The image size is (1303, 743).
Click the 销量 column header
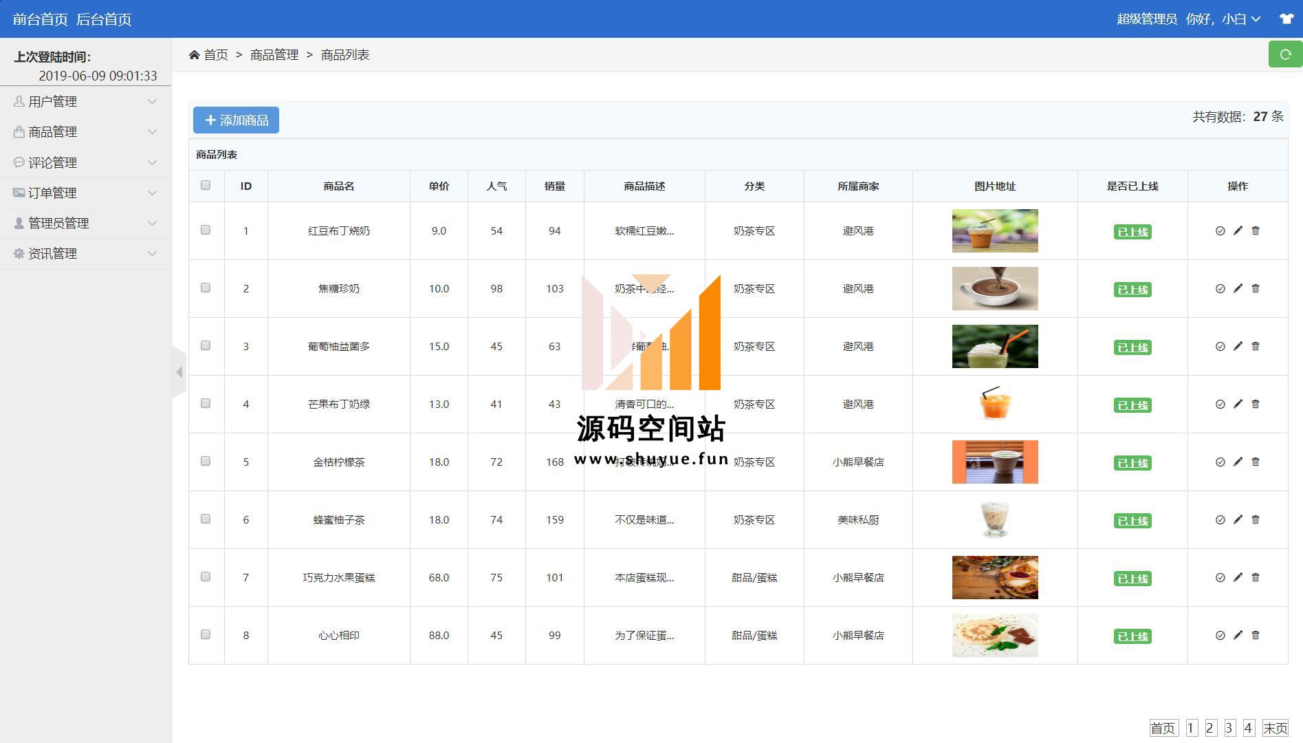point(554,186)
